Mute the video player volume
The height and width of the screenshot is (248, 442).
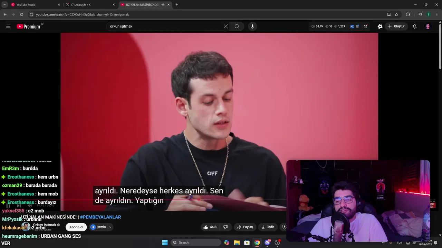point(30,206)
